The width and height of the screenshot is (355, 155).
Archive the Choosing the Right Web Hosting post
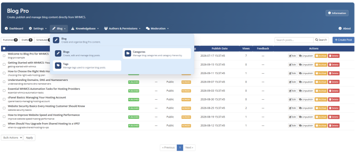pyautogui.click(x=321, y=73)
